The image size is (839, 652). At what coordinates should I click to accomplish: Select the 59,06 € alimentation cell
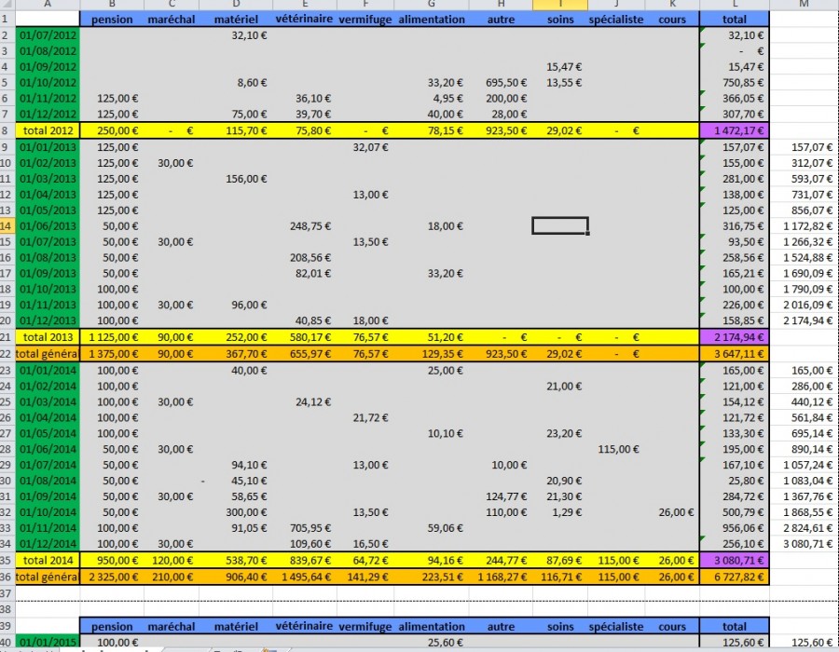click(x=432, y=528)
